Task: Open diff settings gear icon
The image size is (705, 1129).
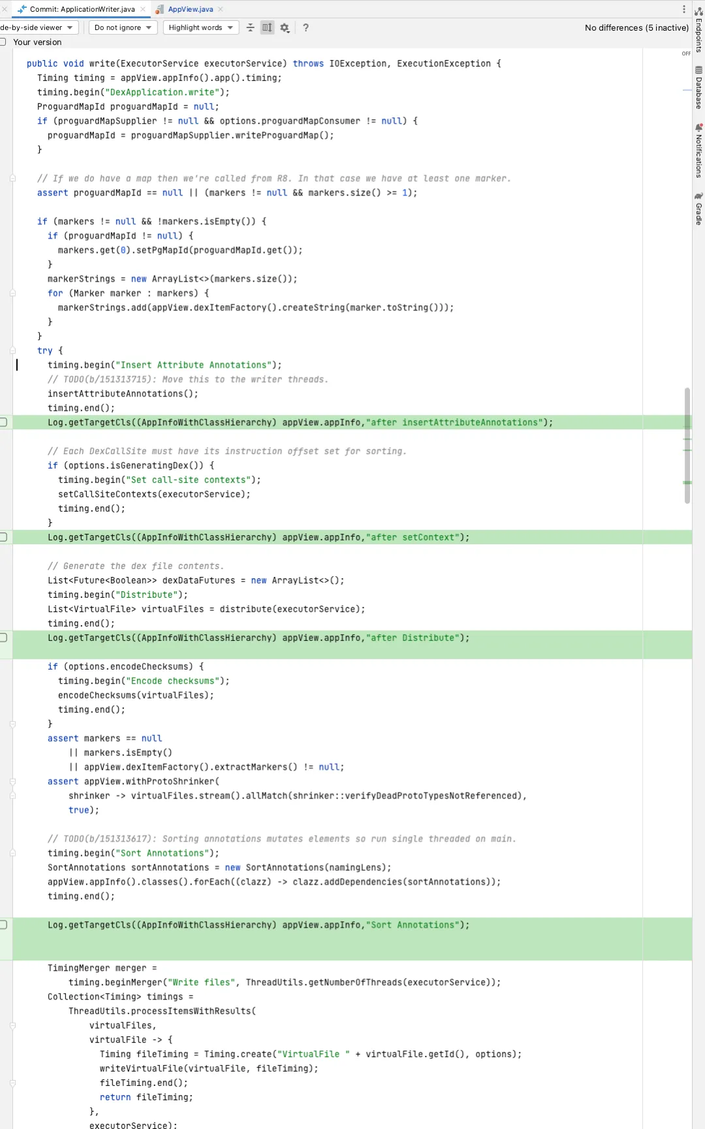Action: click(285, 27)
